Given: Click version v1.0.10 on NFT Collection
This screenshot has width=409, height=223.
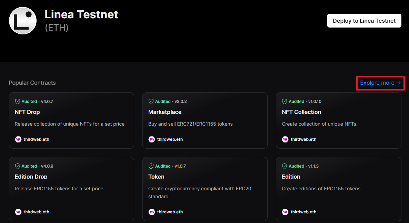Looking at the screenshot, I should pos(315,102).
